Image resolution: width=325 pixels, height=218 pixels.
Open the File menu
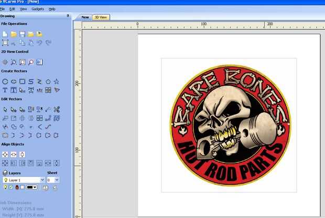pyautogui.click(x=2, y=9)
